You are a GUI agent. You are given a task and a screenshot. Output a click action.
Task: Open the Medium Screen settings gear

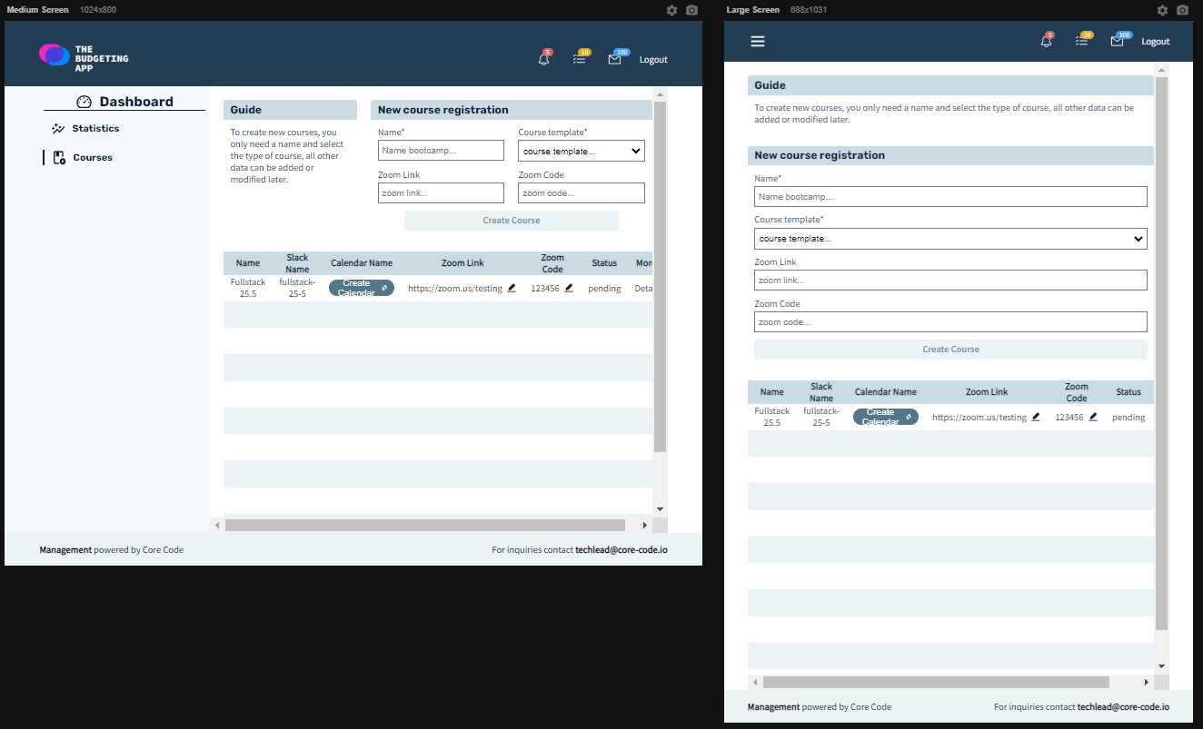point(671,10)
